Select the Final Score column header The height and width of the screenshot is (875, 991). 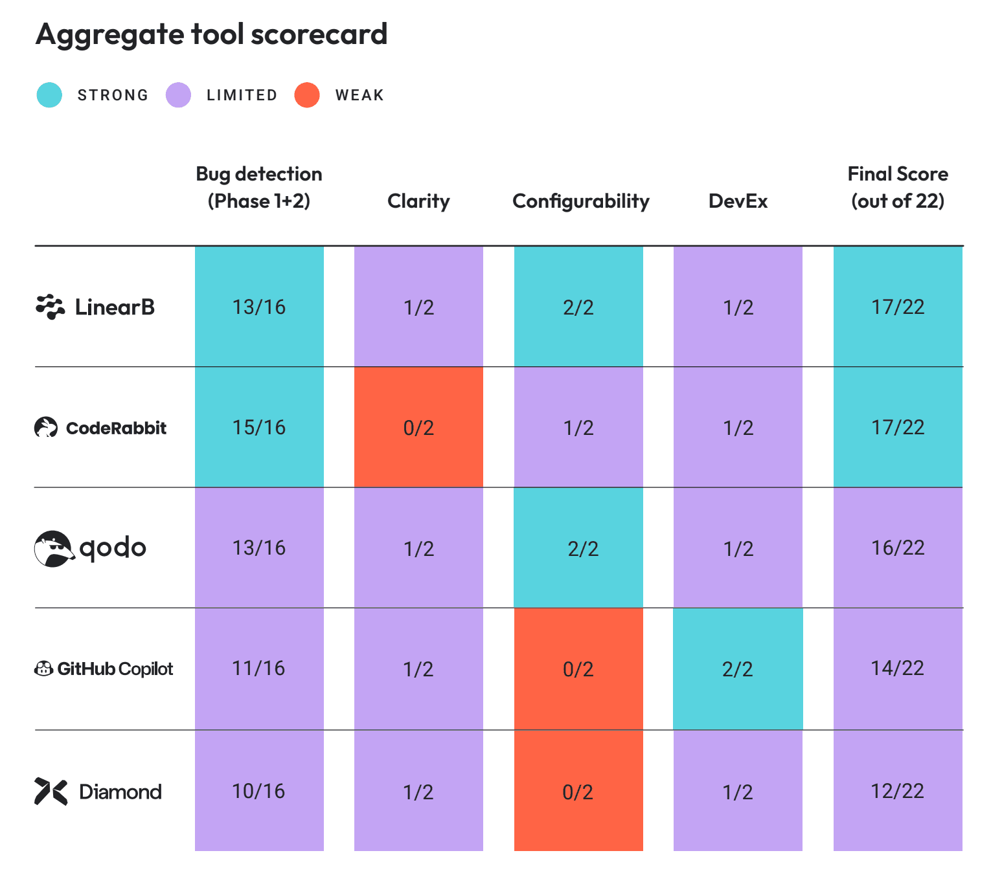[898, 187]
